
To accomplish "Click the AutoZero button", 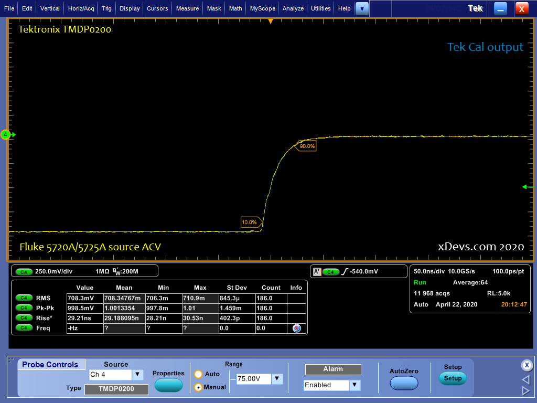I will pos(404,383).
